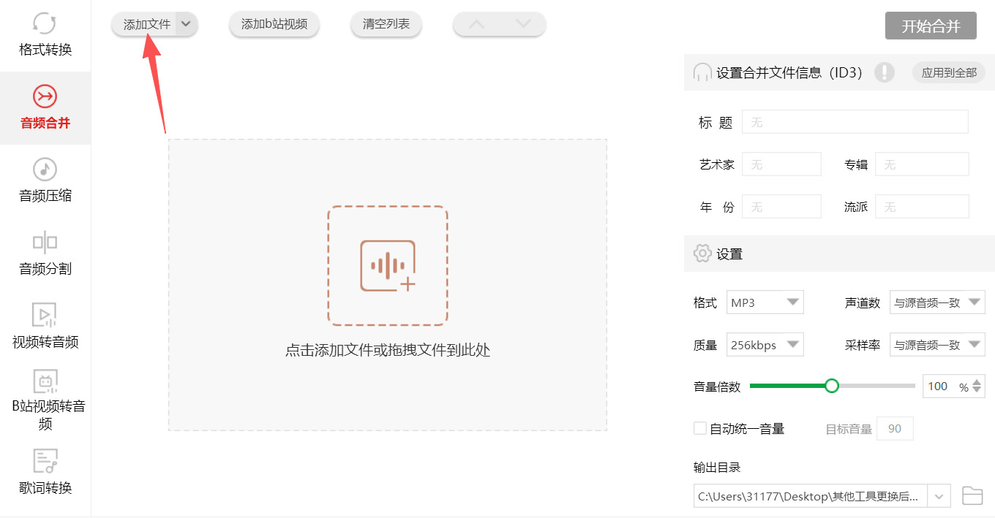Open the 歌词转换 lyrics conversion tool
The width and height of the screenshot is (995, 518).
(x=45, y=471)
